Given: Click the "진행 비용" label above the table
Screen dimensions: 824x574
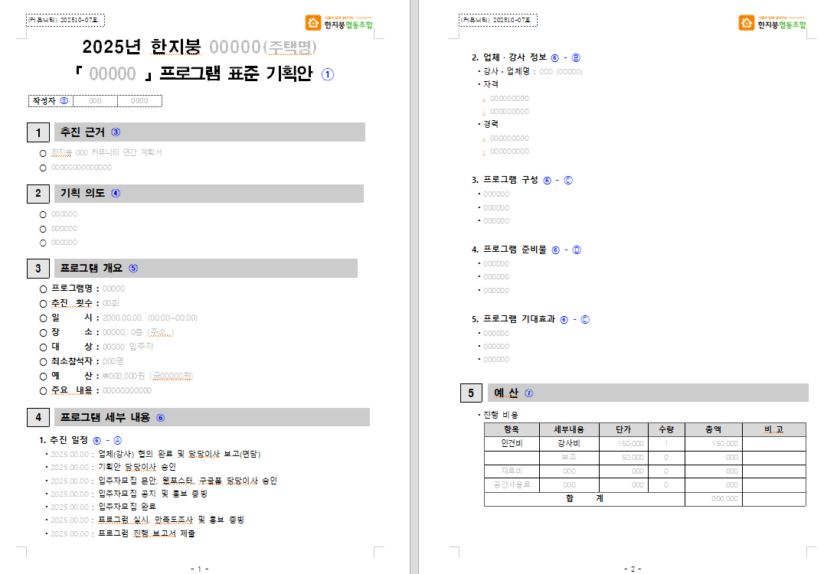Looking at the screenshot, I should click(501, 415).
